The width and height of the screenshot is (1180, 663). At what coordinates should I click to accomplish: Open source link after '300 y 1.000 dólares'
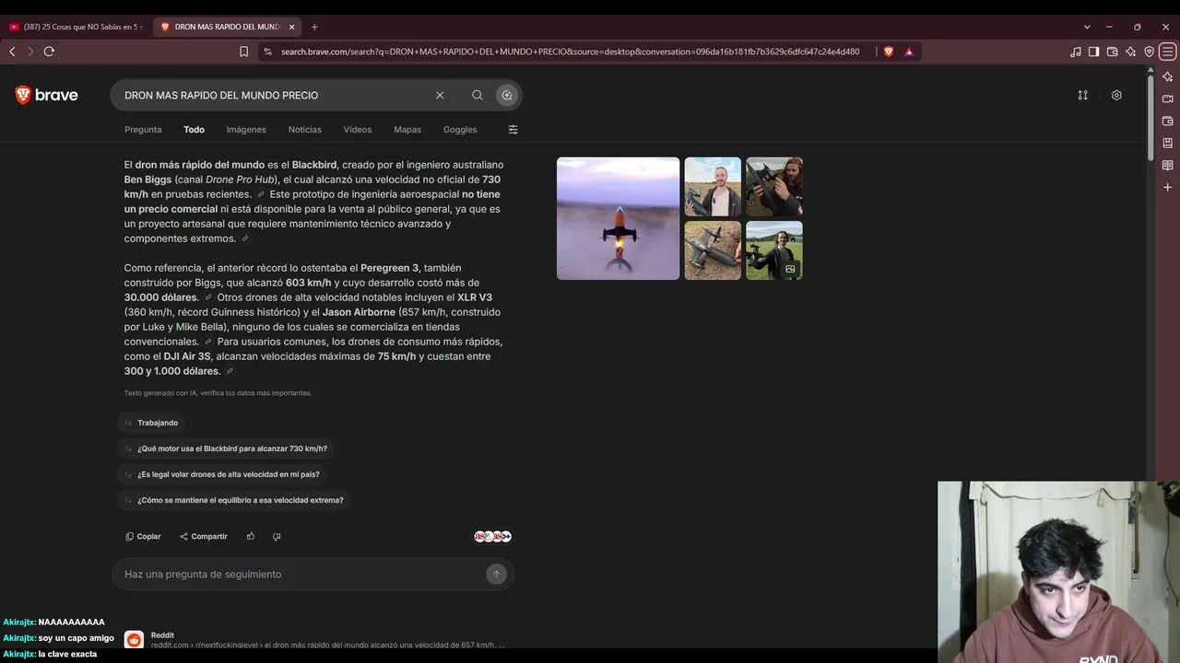[230, 371]
